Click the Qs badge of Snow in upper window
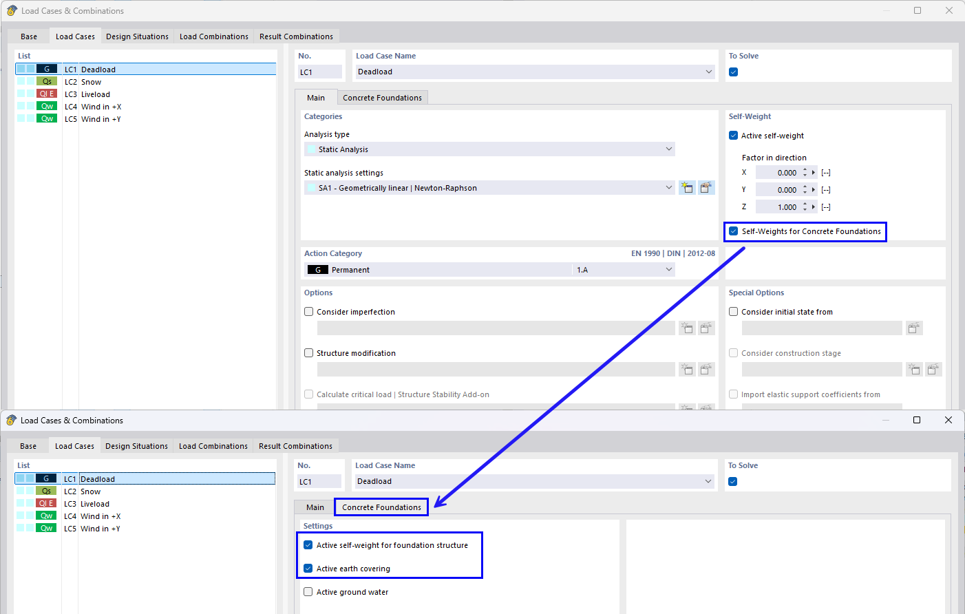This screenshot has width=965, height=614. coord(47,82)
